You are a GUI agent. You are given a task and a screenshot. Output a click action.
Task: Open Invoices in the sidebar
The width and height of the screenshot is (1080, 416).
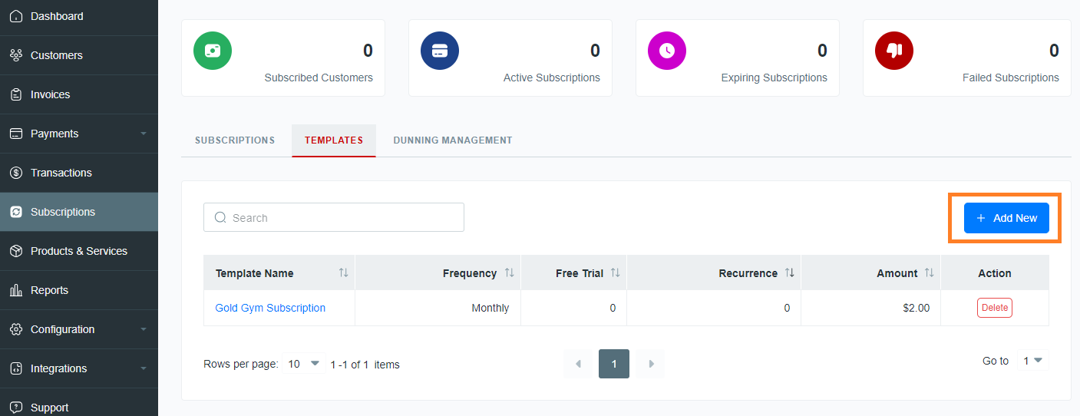(79, 94)
